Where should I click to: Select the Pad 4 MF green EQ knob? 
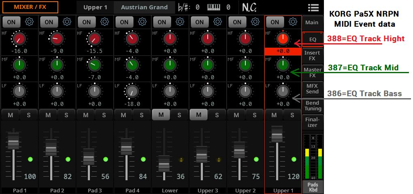click(x=132, y=65)
